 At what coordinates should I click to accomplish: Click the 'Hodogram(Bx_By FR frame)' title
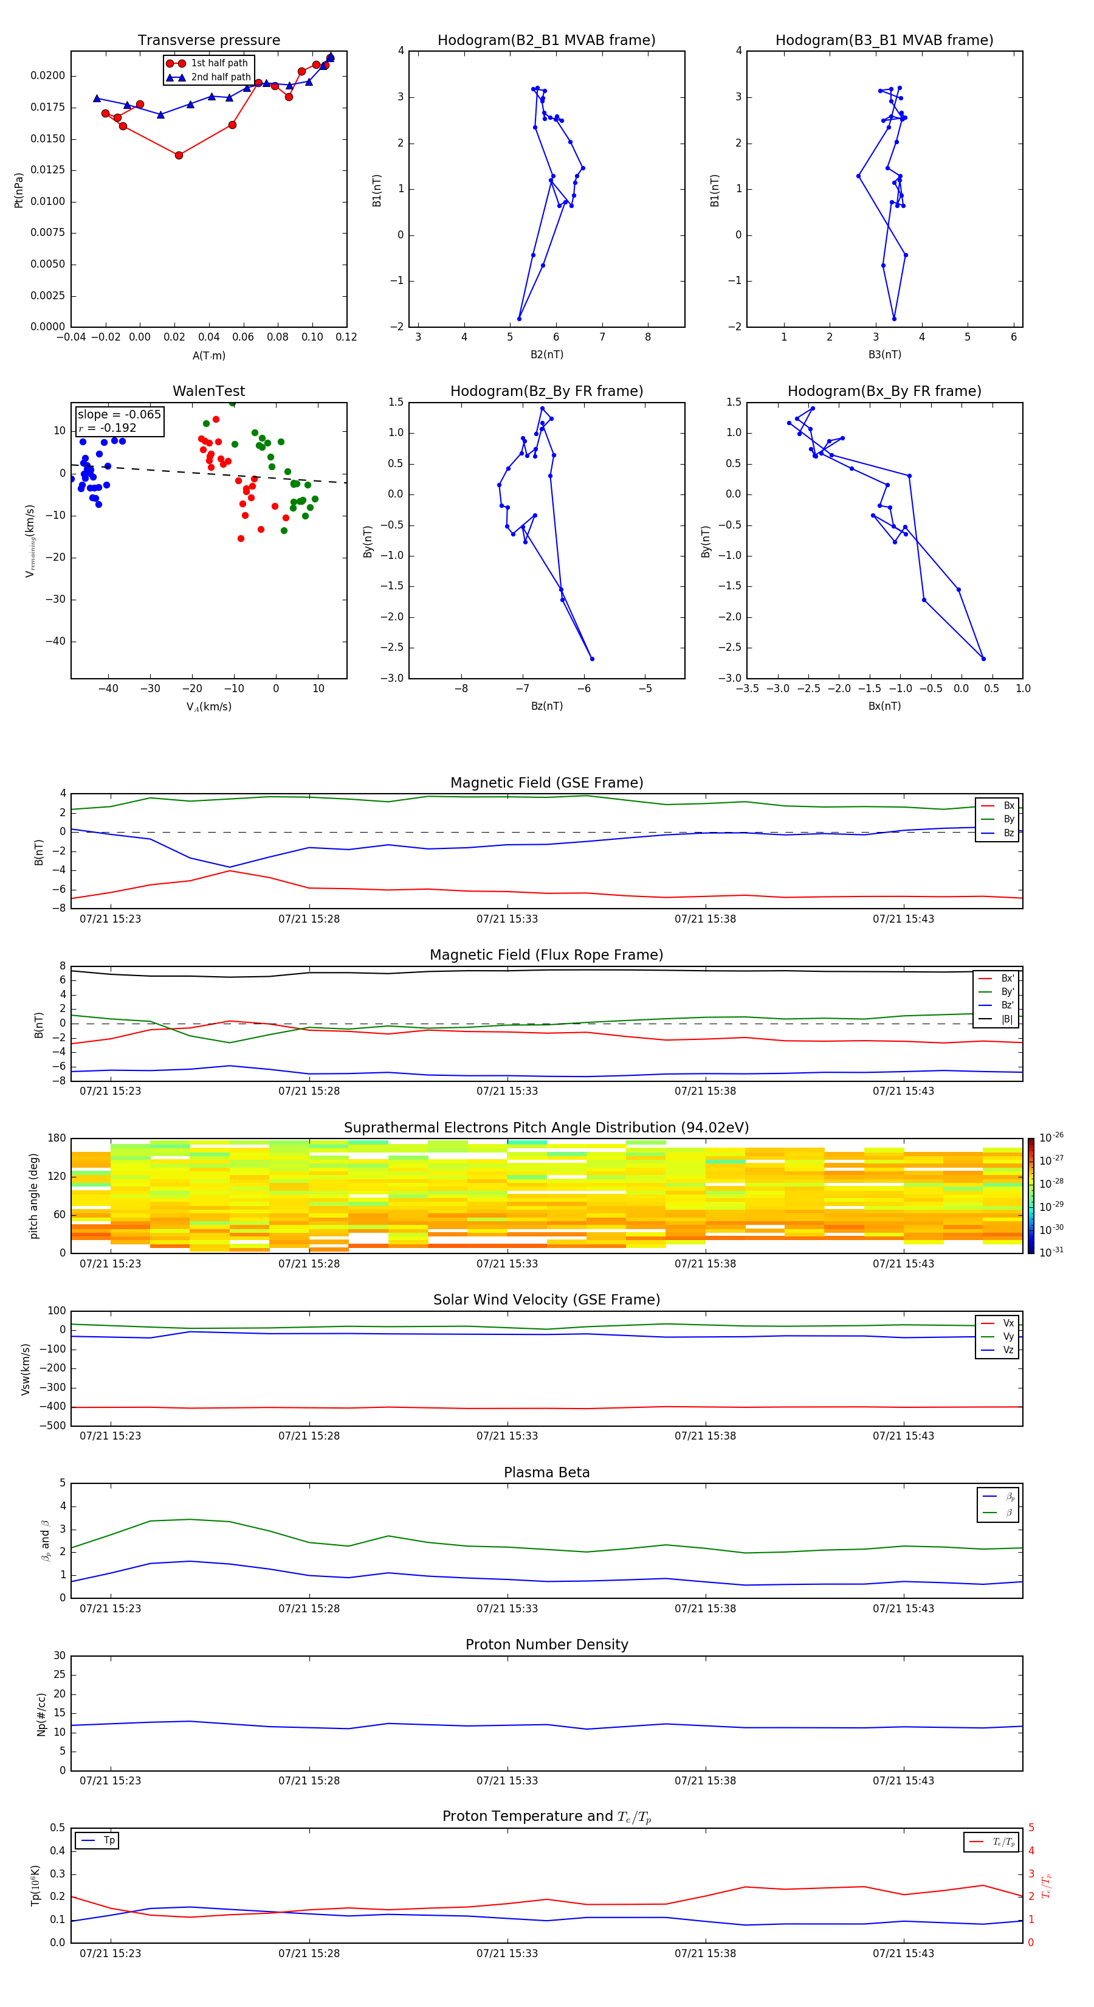coord(884,391)
